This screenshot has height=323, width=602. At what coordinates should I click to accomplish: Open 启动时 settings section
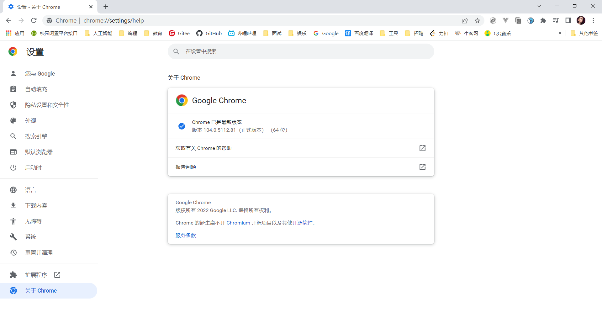(x=49, y=168)
